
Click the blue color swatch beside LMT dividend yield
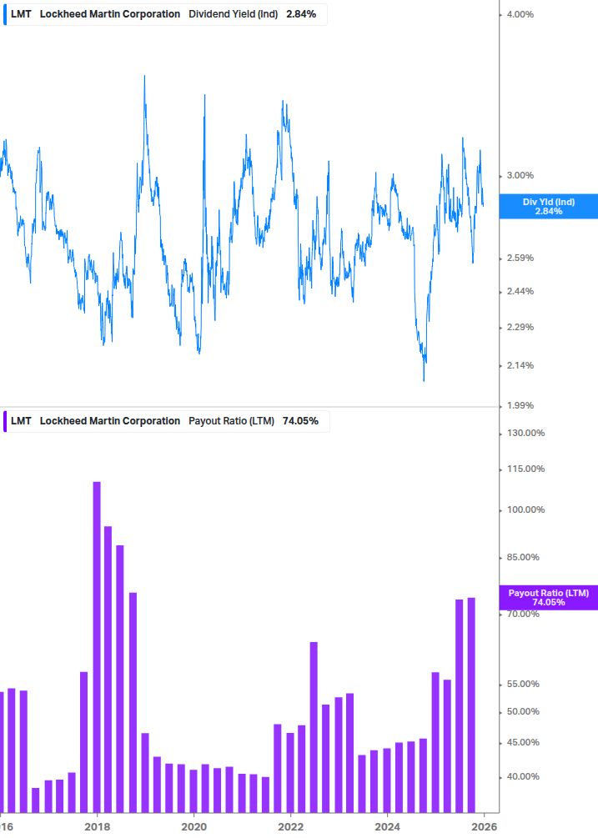pyautogui.click(x=5, y=14)
